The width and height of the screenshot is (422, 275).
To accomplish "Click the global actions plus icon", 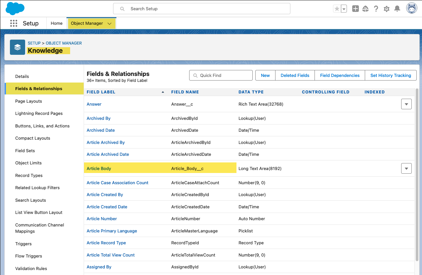I will tap(355, 9).
